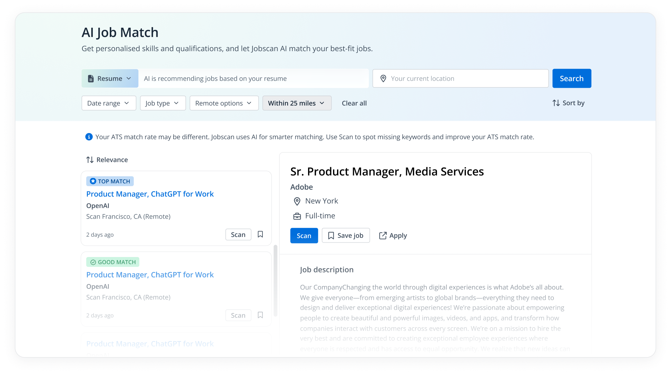Expand the Date range filter

click(109, 103)
